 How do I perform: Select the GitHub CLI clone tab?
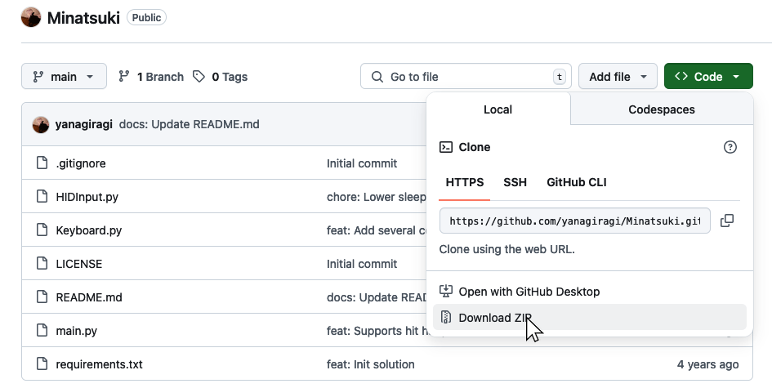click(x=577, y=182)
